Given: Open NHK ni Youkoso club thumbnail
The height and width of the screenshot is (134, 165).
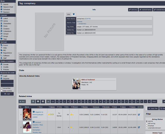Looking at the screenshot, I should tap(76, 84).
